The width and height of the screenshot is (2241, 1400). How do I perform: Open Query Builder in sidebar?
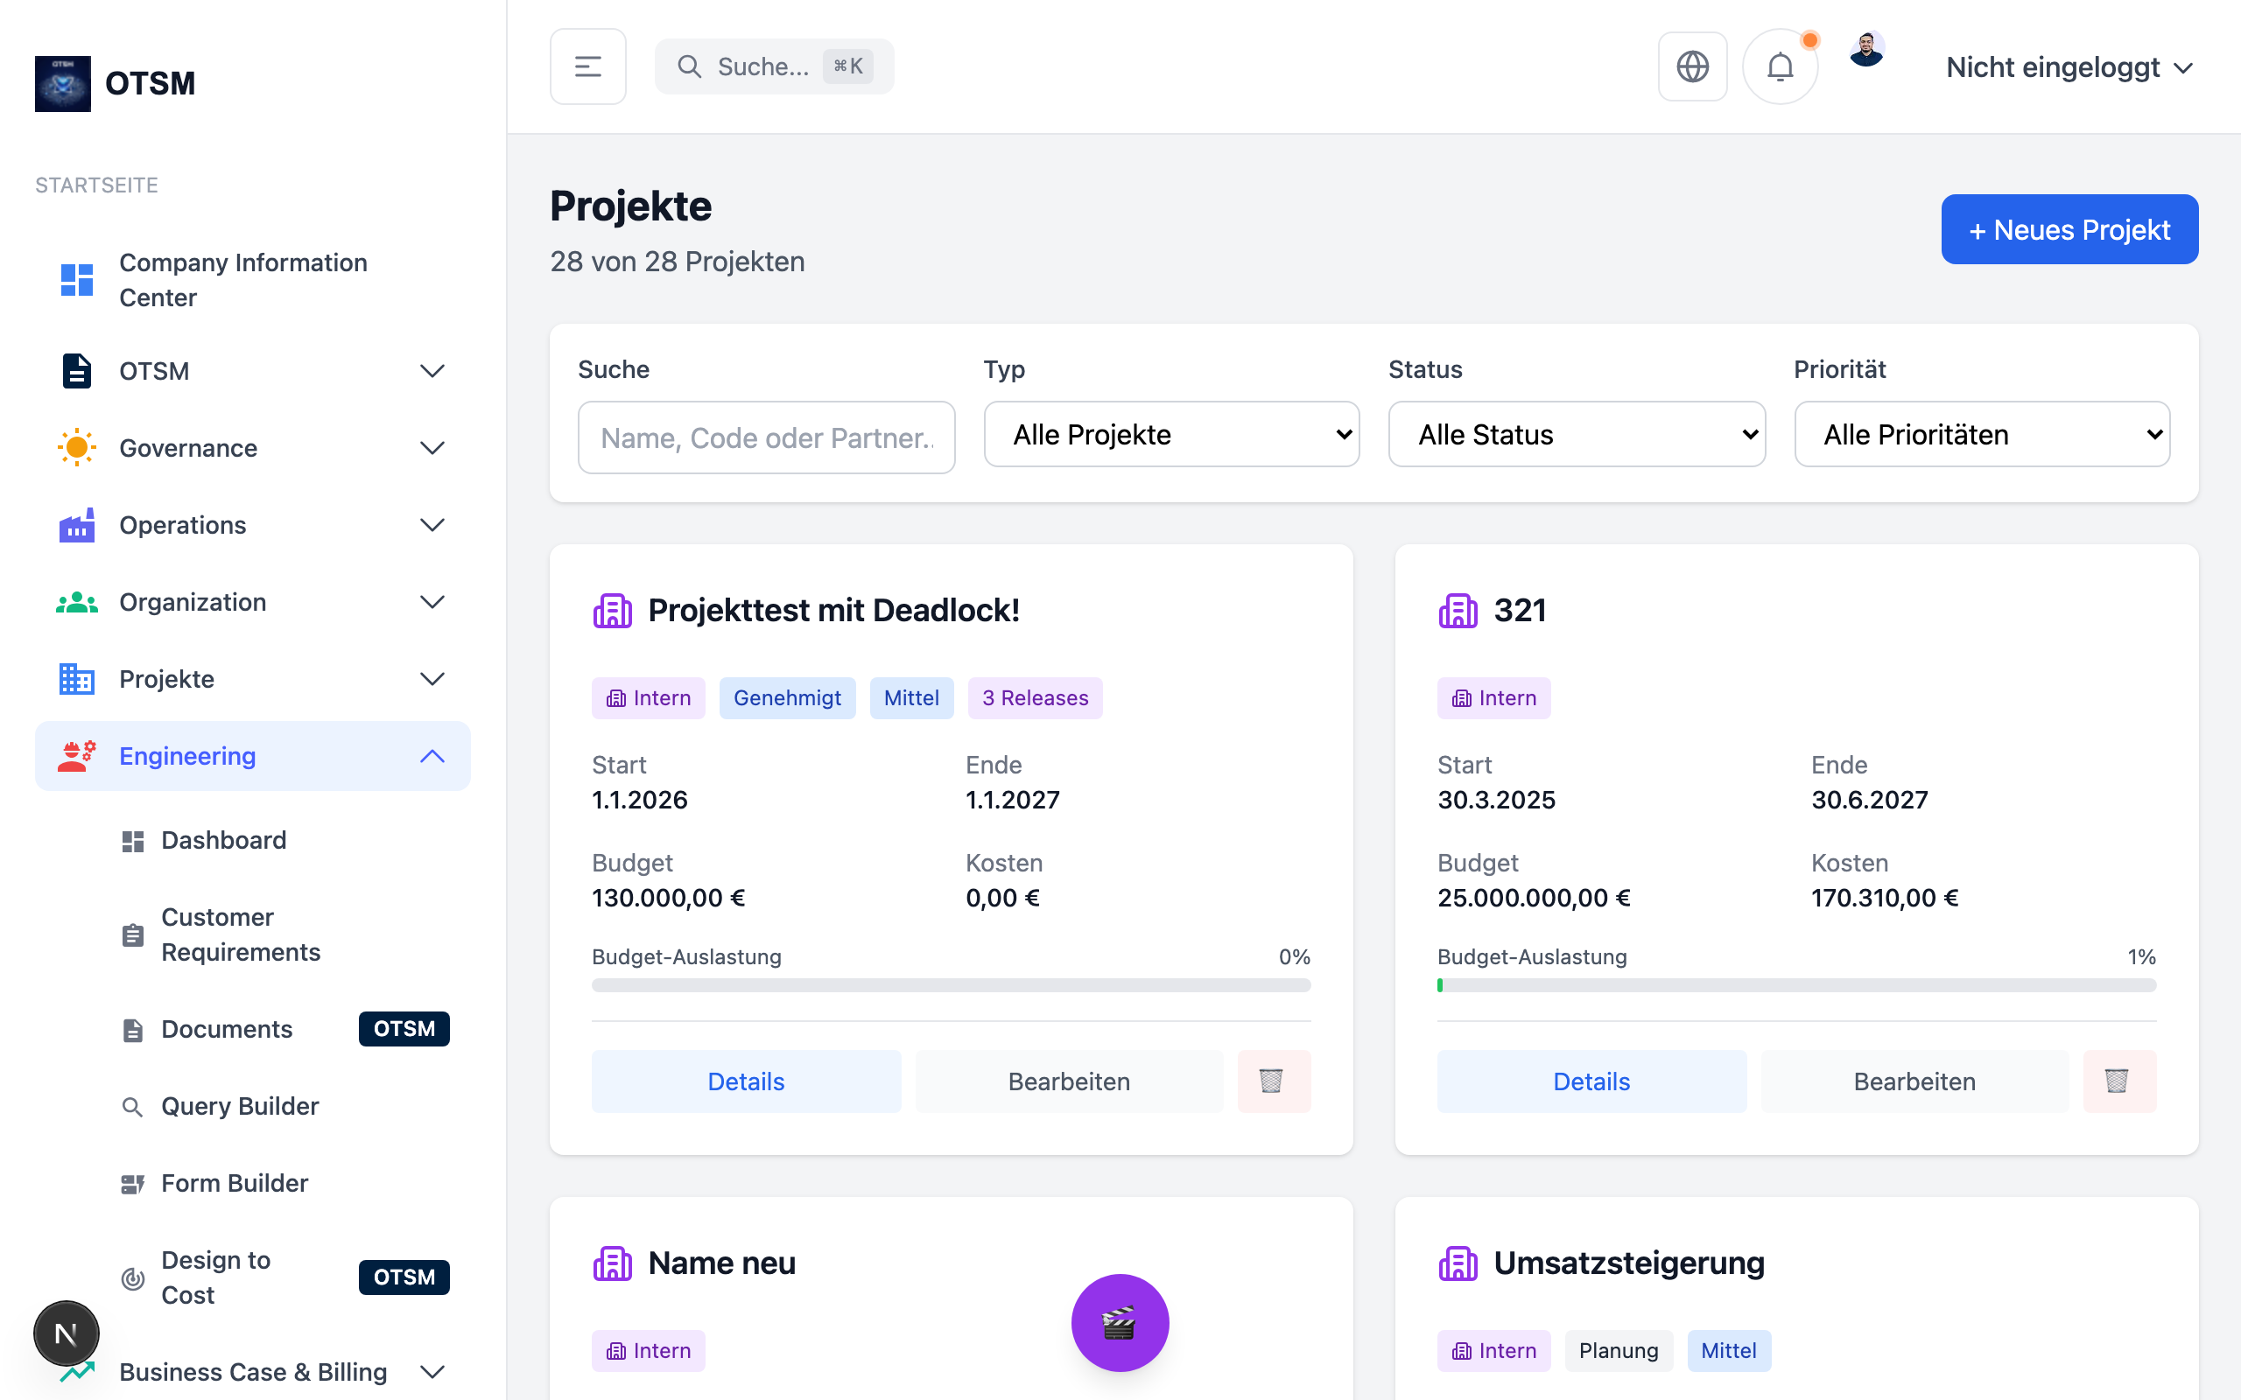(240, 1105)
